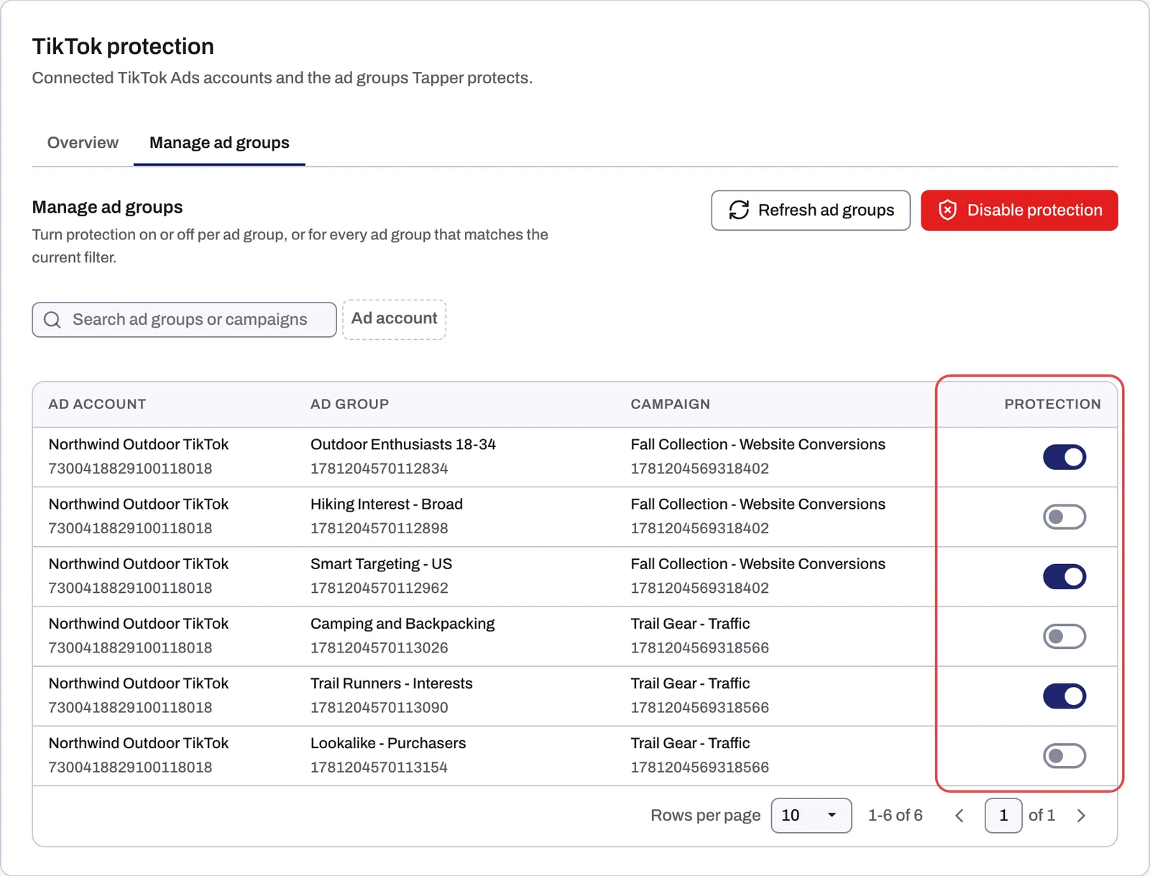Click the 1-6 of 6 range text
Viewport: 1150px width, 876px height.
pyautogui.click(x=895, y=816)
